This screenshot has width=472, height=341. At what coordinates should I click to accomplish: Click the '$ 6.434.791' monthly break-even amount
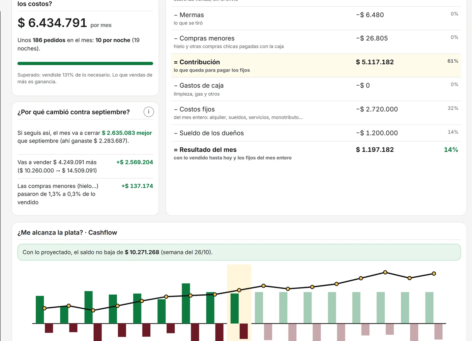(52, 23)
